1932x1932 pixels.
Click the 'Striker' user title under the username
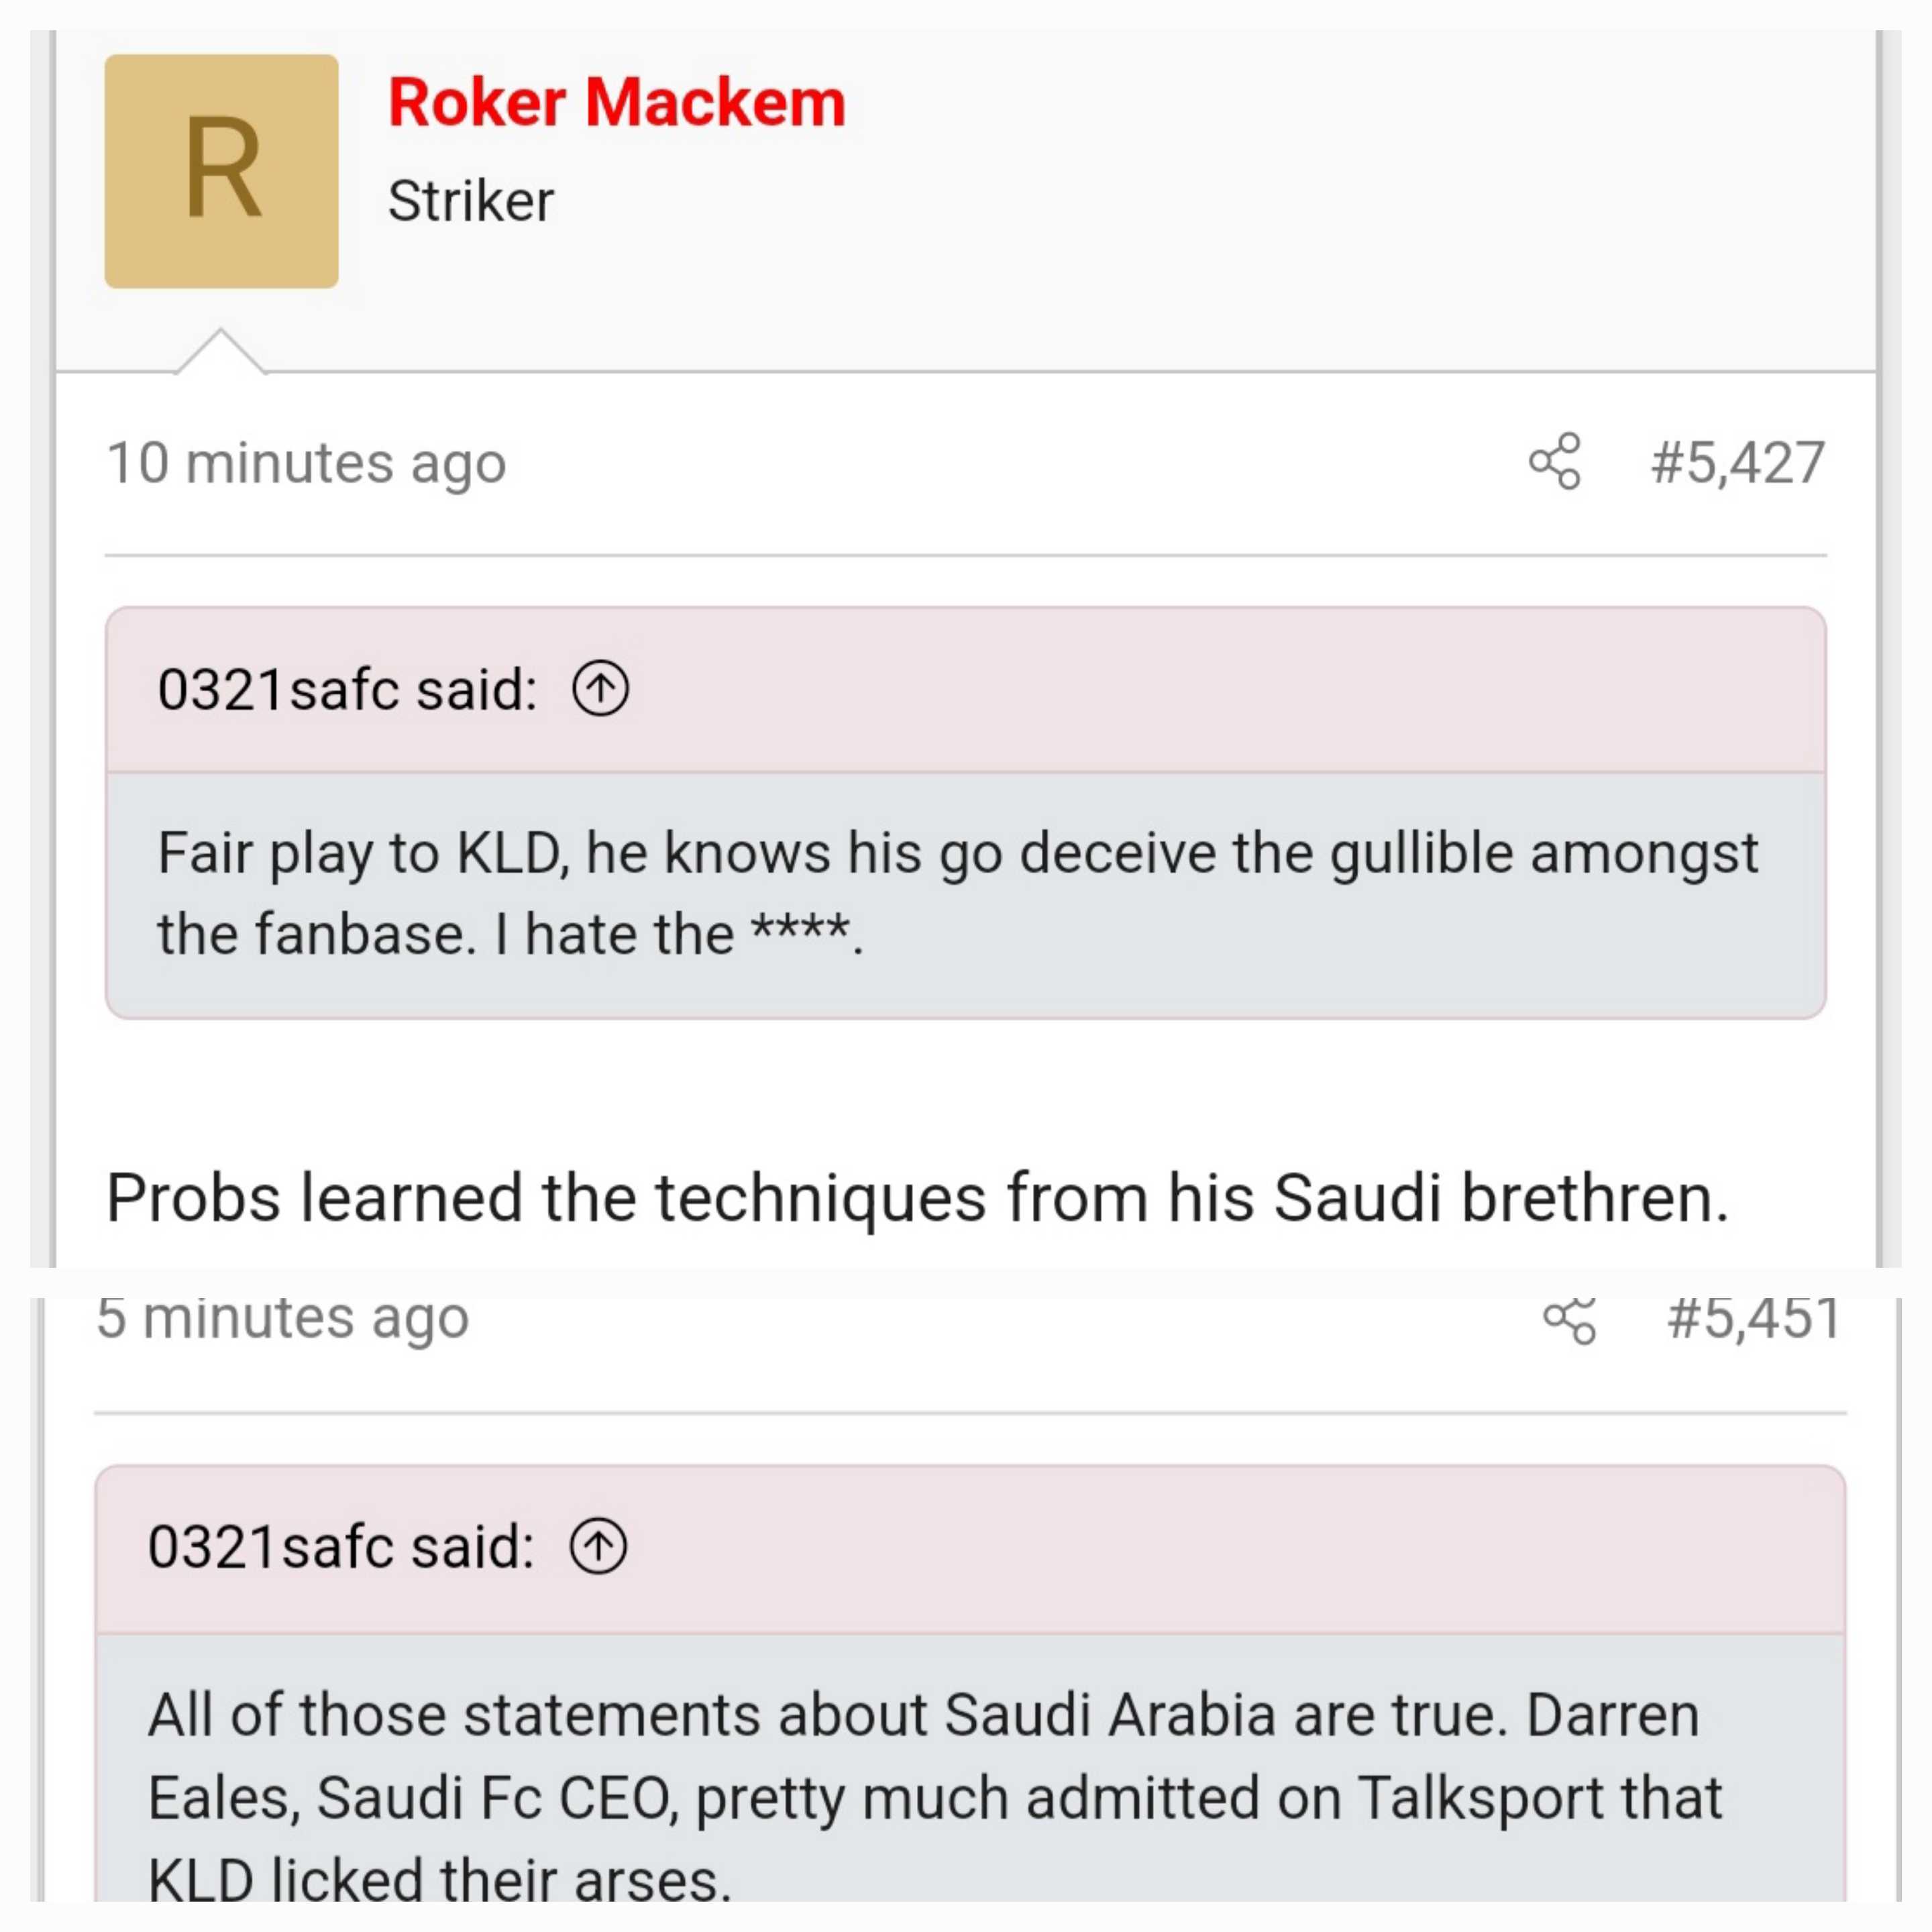click(x=471, y=201)
